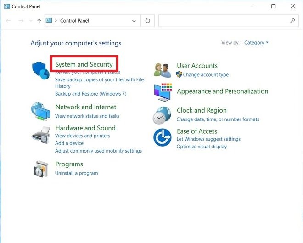
Task: Open the recent locations dropdown arrow
Action: [x=31, y=21]
